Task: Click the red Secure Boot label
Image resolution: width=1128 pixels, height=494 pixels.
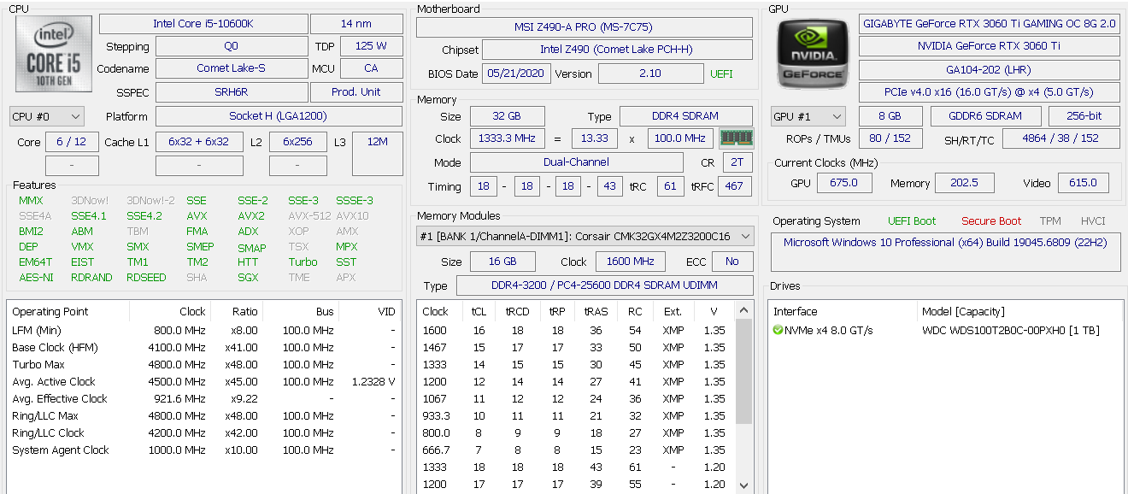Action: (x=991, y=221)
